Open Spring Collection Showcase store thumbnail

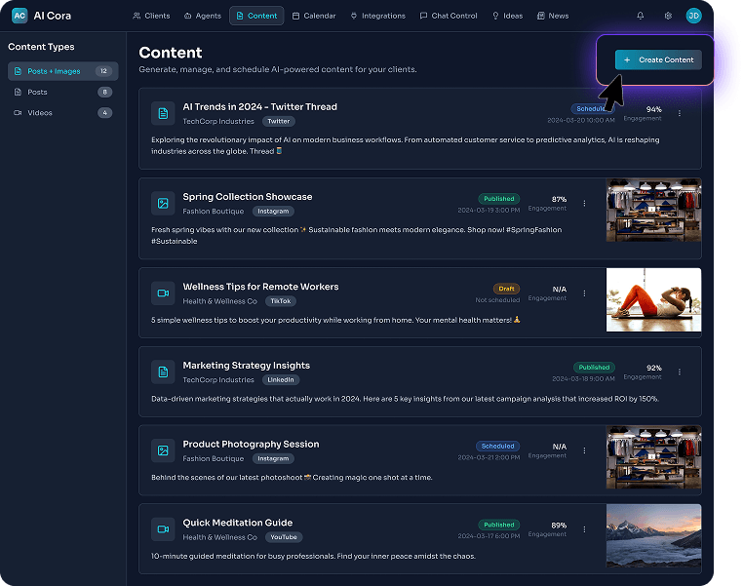653,210
